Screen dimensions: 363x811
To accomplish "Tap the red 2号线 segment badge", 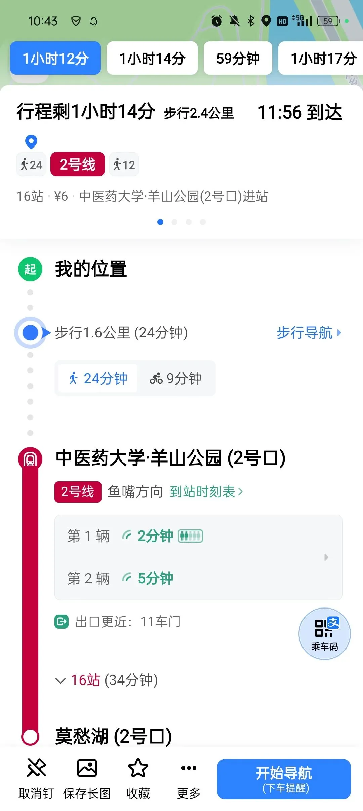I will click(78, 164).
